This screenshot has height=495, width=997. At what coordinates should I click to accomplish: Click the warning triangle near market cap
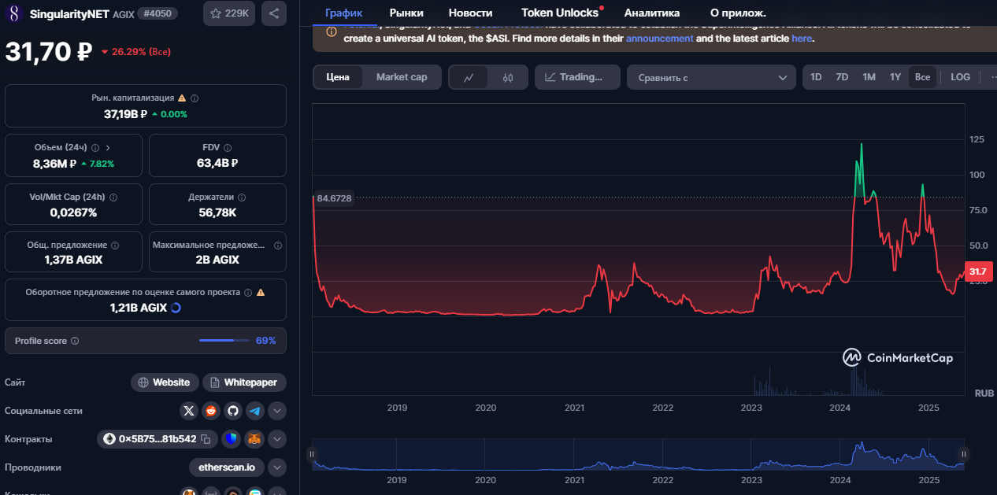[x=182, y=98]
